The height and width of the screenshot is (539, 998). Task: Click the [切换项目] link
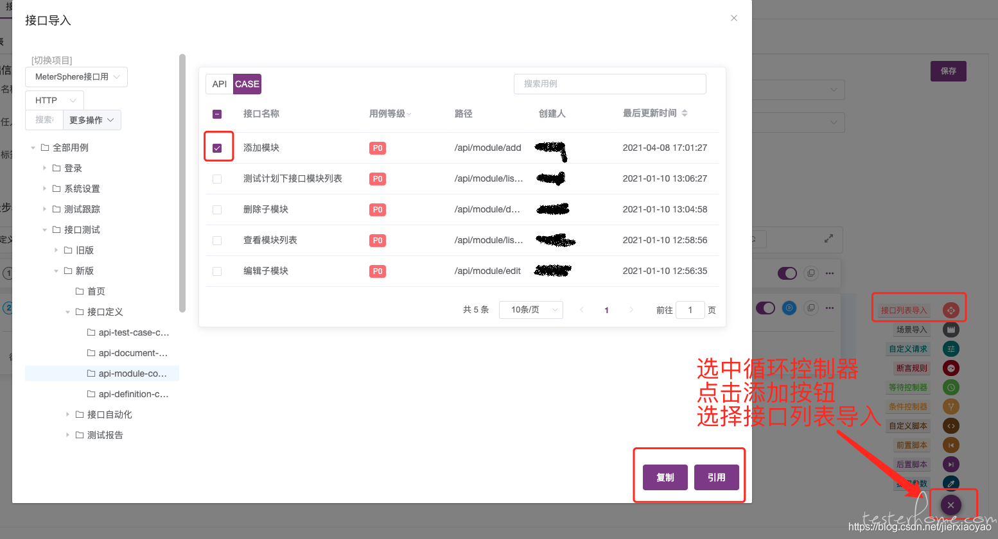pos(52,60)
